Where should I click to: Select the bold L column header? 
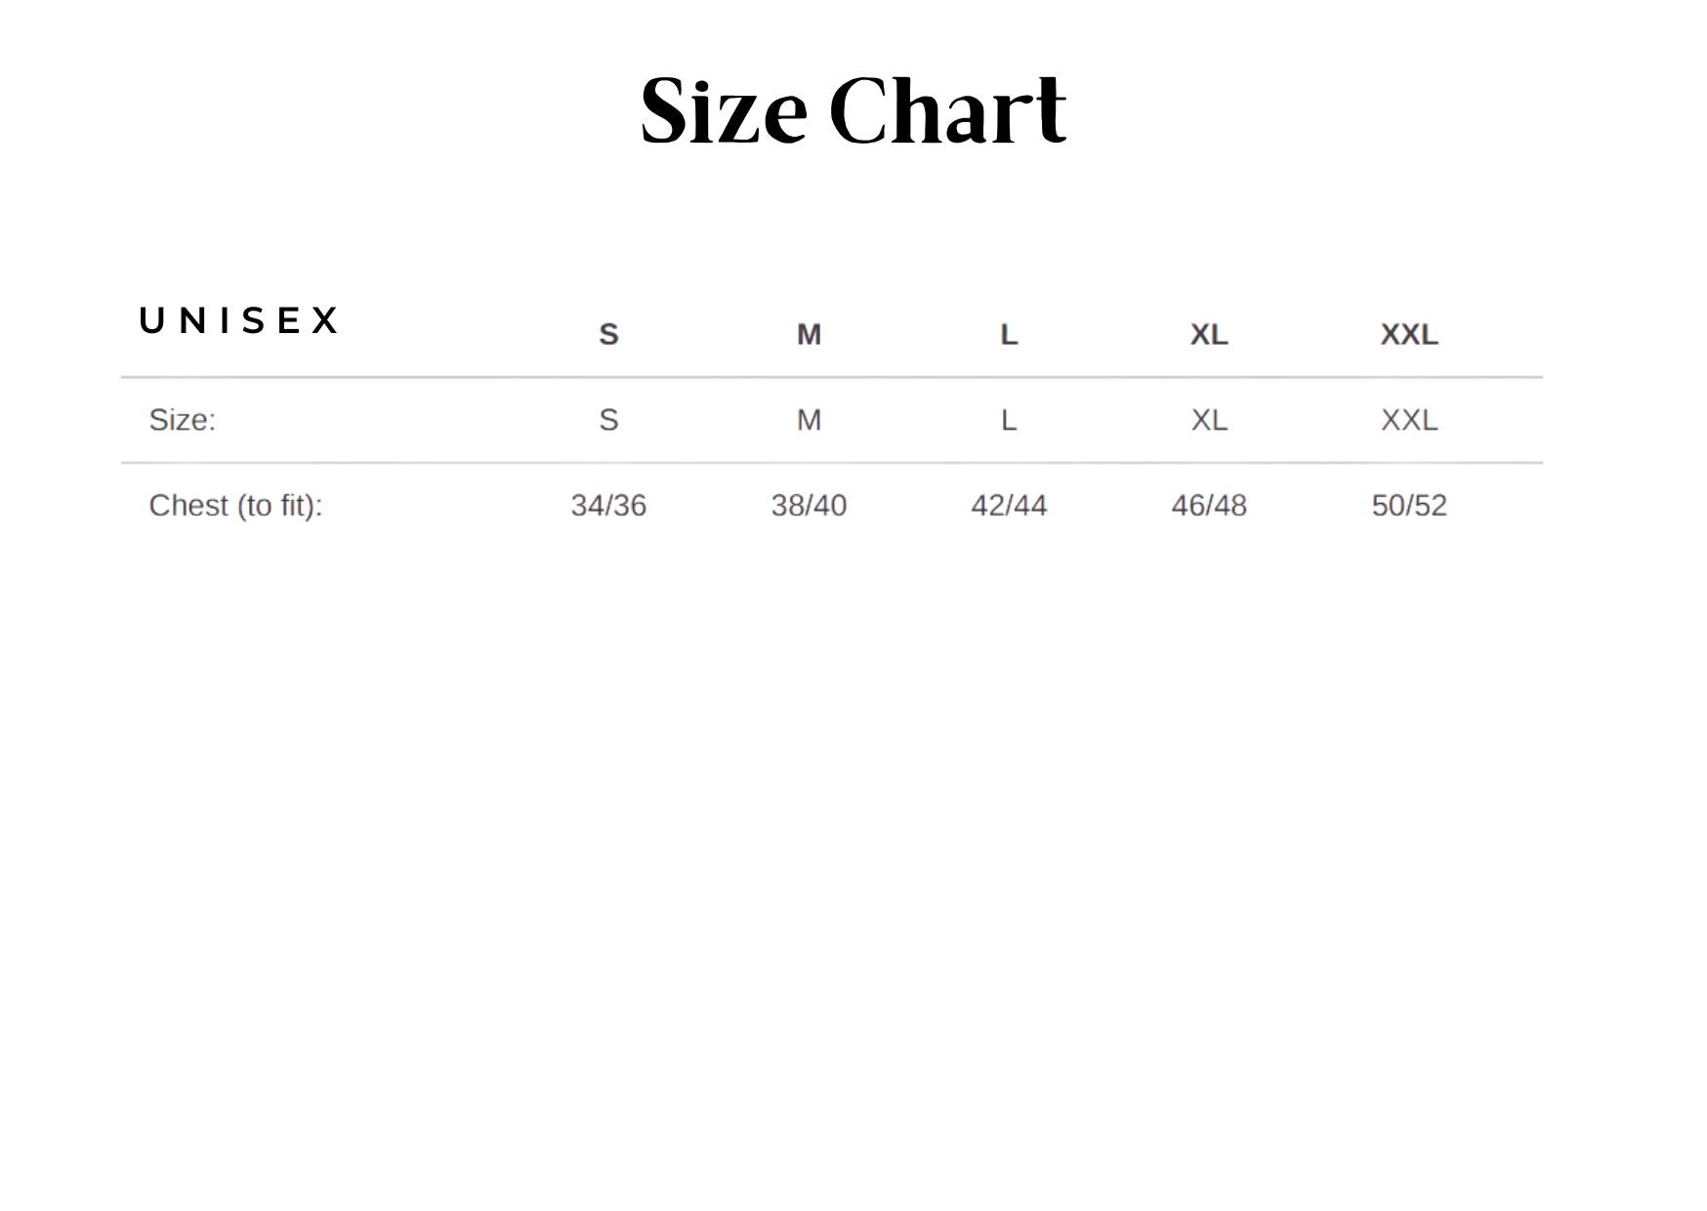pos(1009,334)
